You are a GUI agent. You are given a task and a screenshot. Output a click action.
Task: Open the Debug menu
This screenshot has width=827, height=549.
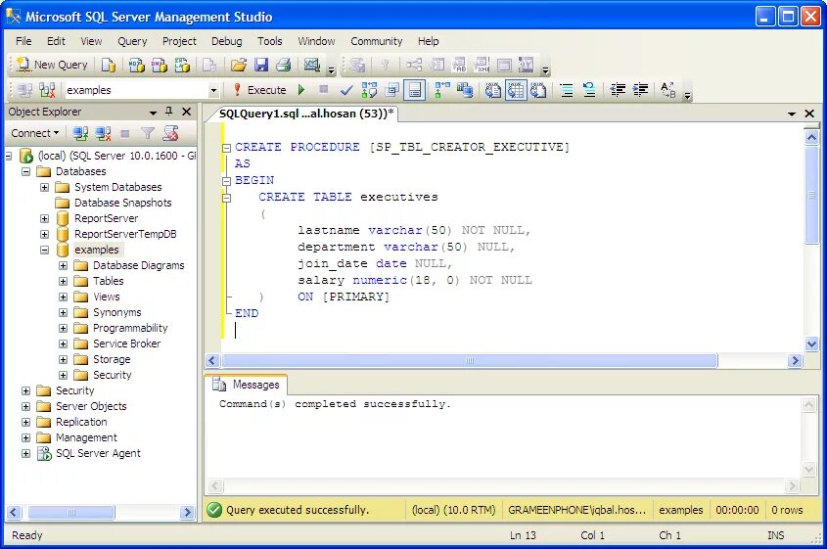[x=227, y=41]
